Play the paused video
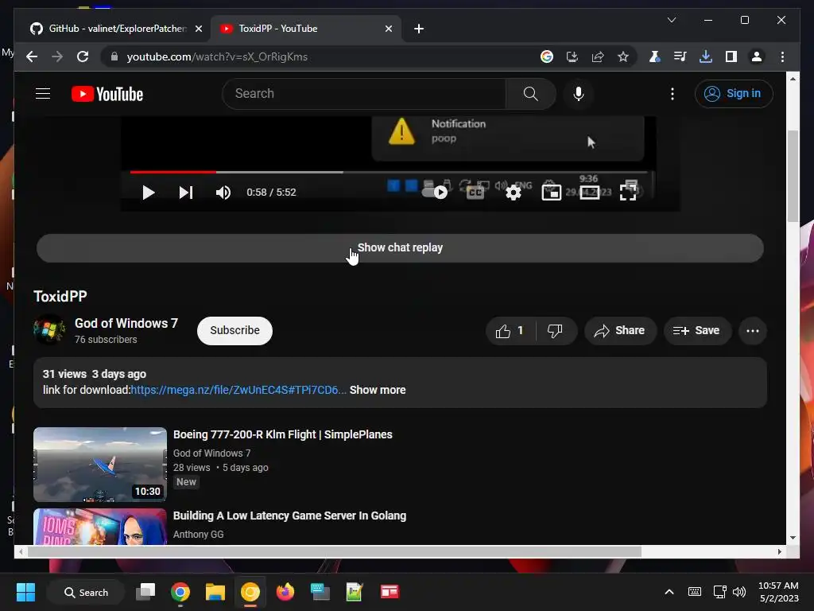This screenshot has width=814, height=611. pos(149,193)
